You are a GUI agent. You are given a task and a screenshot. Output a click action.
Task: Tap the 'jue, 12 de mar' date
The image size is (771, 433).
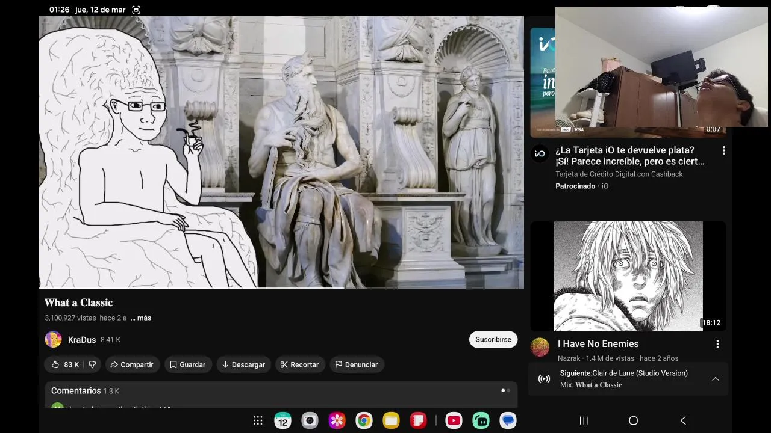click(100, 10)
